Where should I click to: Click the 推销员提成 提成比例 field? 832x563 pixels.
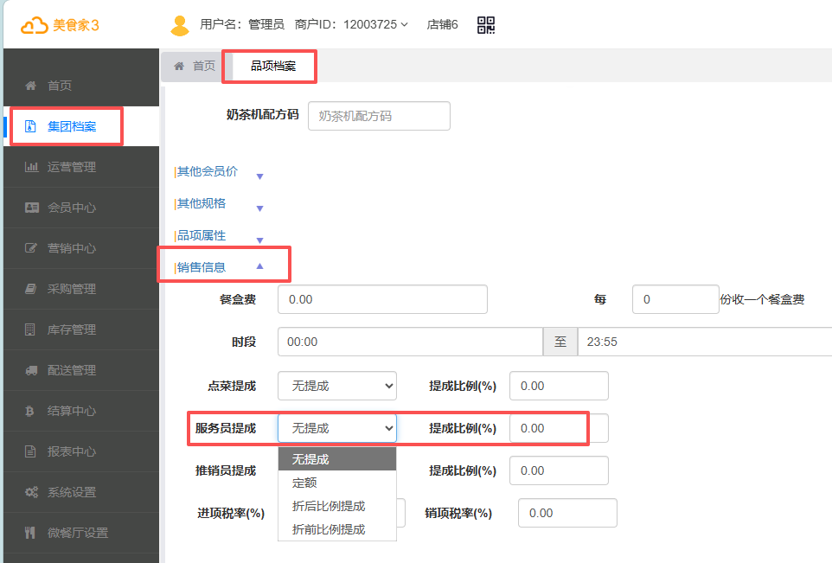tap(559, 470)
